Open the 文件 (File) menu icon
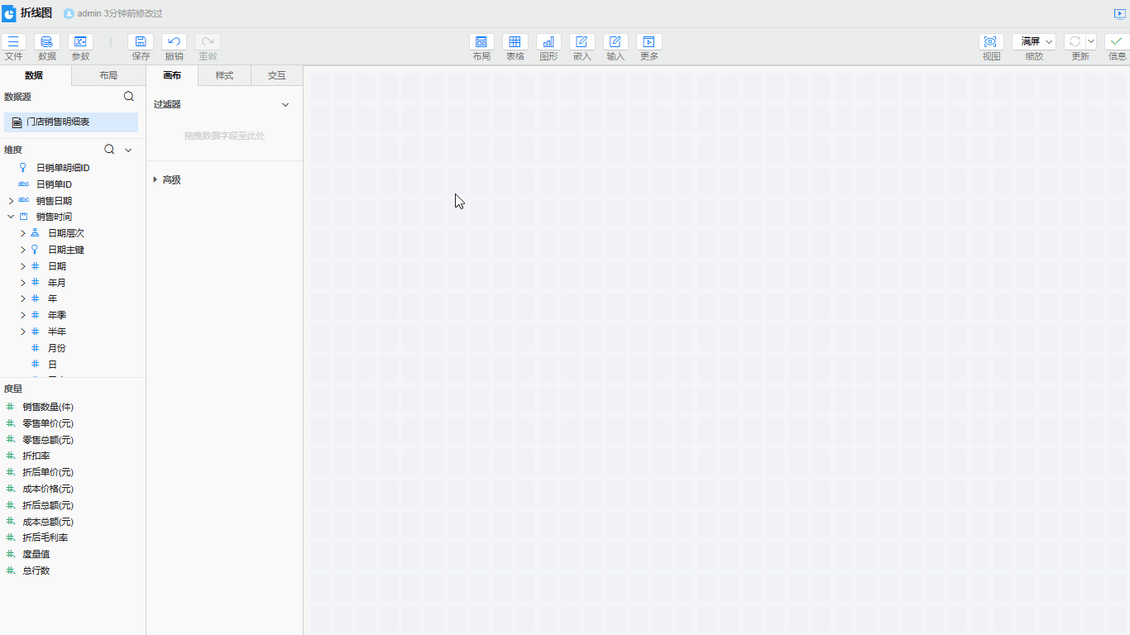The width and height of the screenshot is (1130, 635). click(14, 42)
